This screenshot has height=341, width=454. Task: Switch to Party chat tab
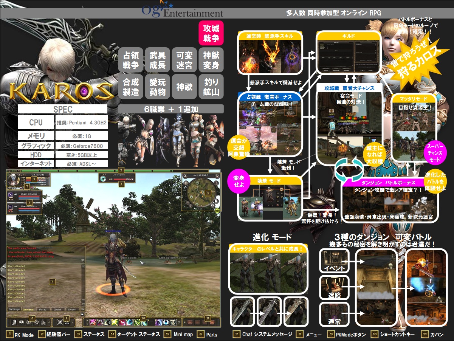[43, 309]
